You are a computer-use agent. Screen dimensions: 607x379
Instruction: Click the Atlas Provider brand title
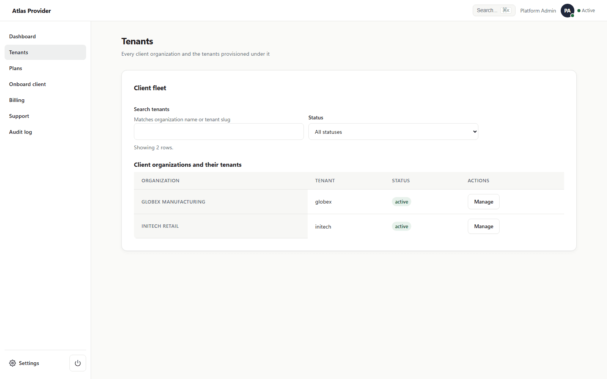coord(31,11)
